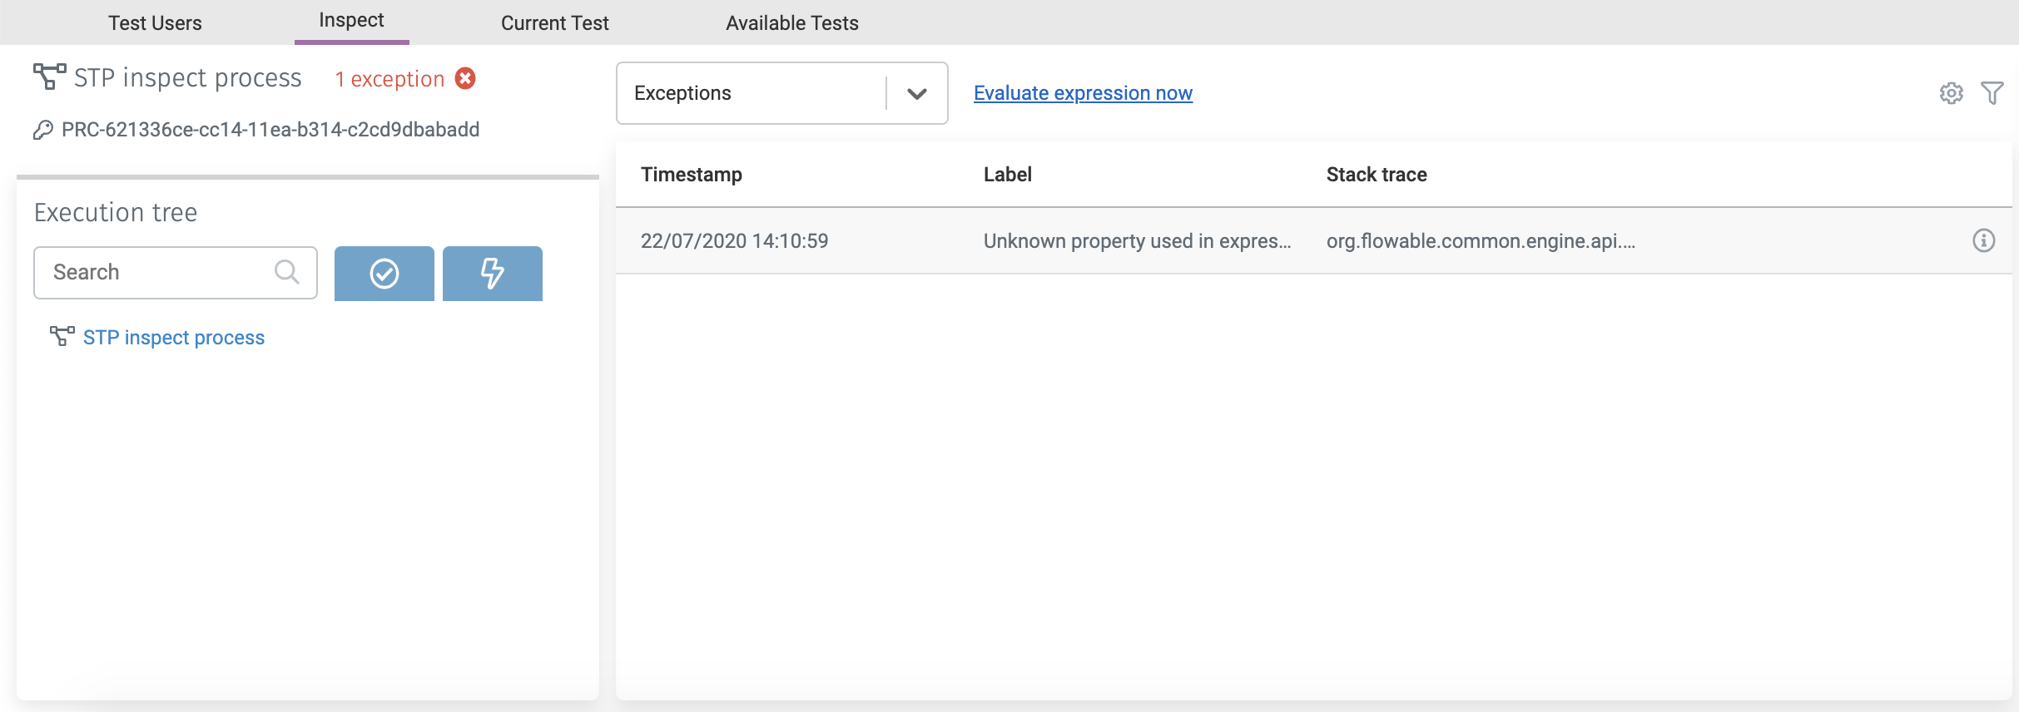The height and width of the screenshot is (712, 2019).
Task: Click the 1 exception label
Action: pos(389,79)
